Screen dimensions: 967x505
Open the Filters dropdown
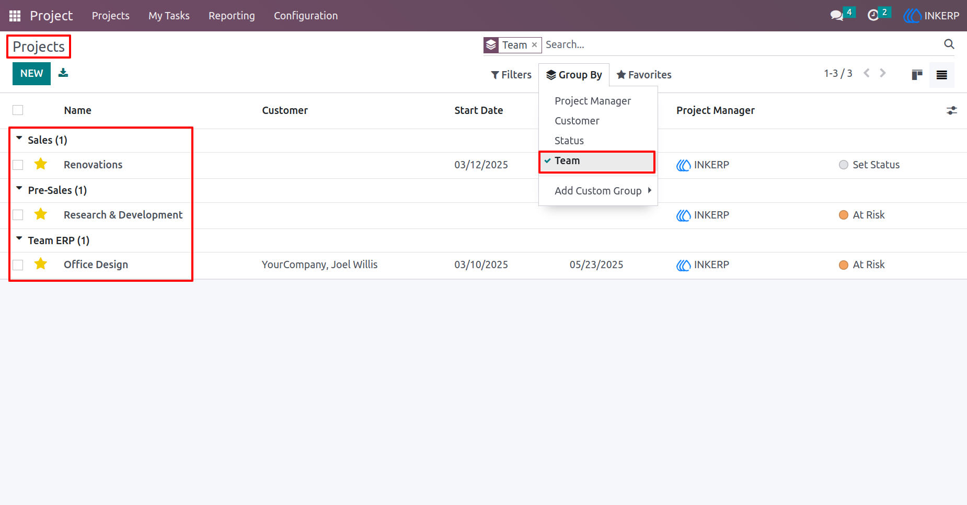click(x=511, y=75)
